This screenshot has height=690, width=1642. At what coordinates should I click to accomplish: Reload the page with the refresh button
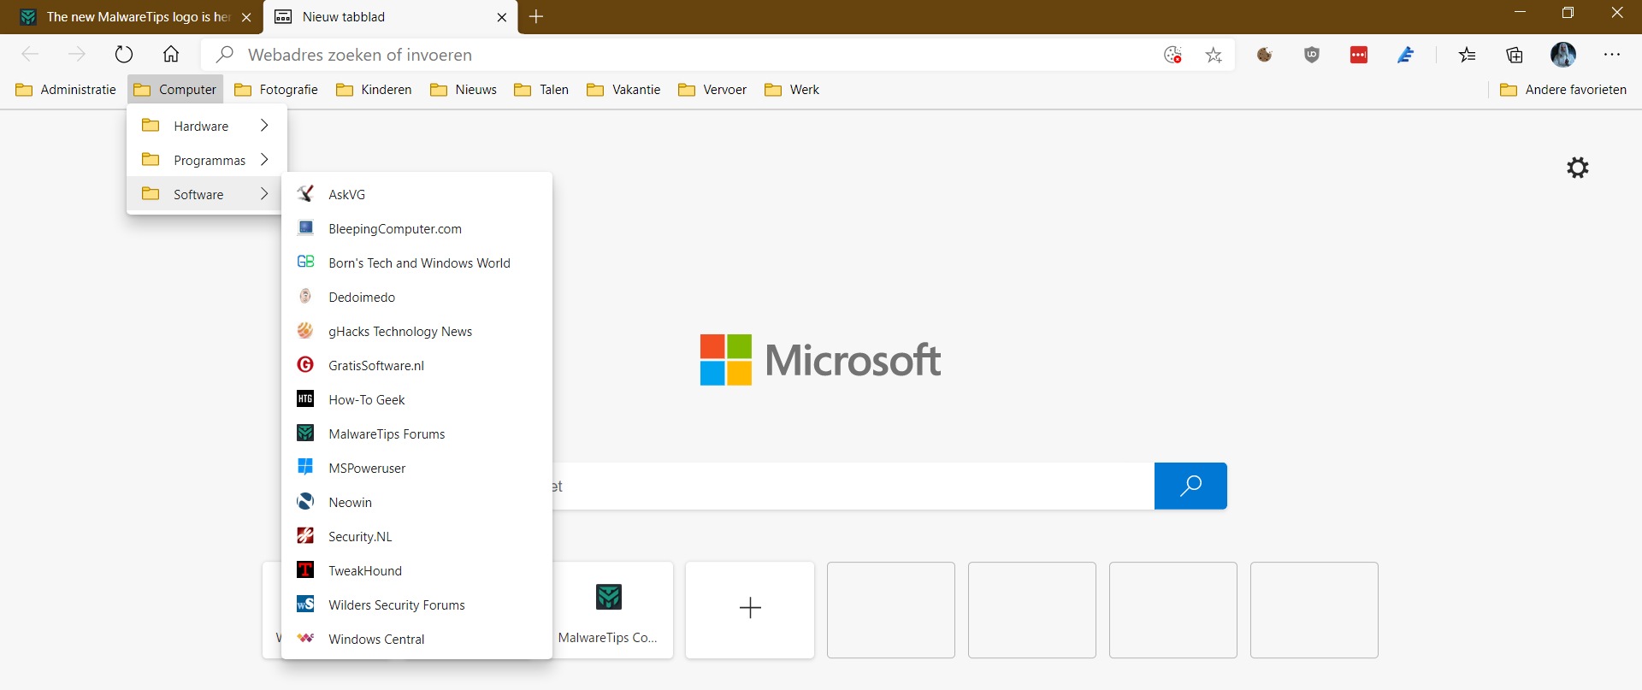click(124, 55)
